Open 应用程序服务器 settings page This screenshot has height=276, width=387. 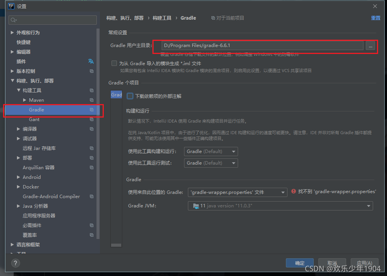(39, 215)
